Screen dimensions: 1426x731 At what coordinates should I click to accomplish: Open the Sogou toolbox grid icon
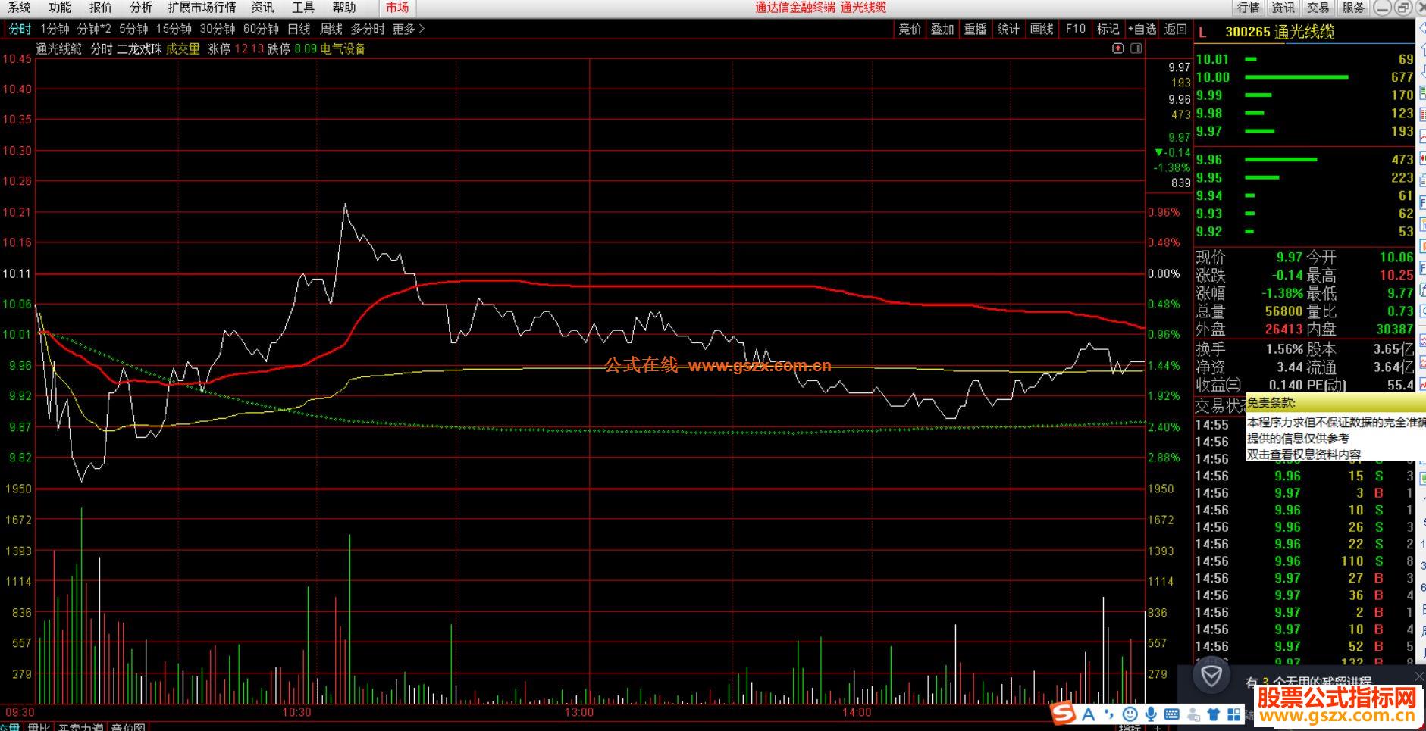click(x=1234, y=714)
